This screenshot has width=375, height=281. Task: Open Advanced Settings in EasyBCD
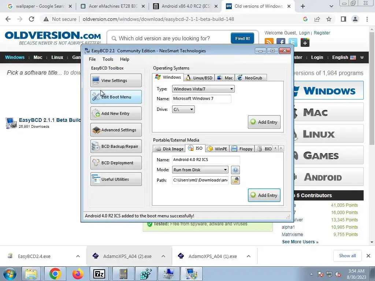click(x=116, y=130)
